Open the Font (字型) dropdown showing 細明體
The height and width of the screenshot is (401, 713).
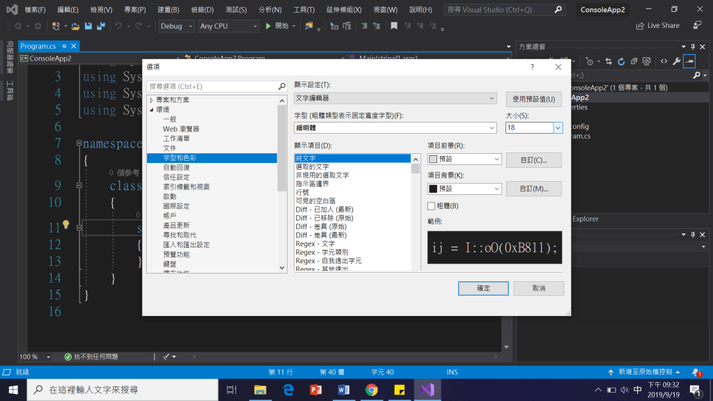click(x=395, y=128)
